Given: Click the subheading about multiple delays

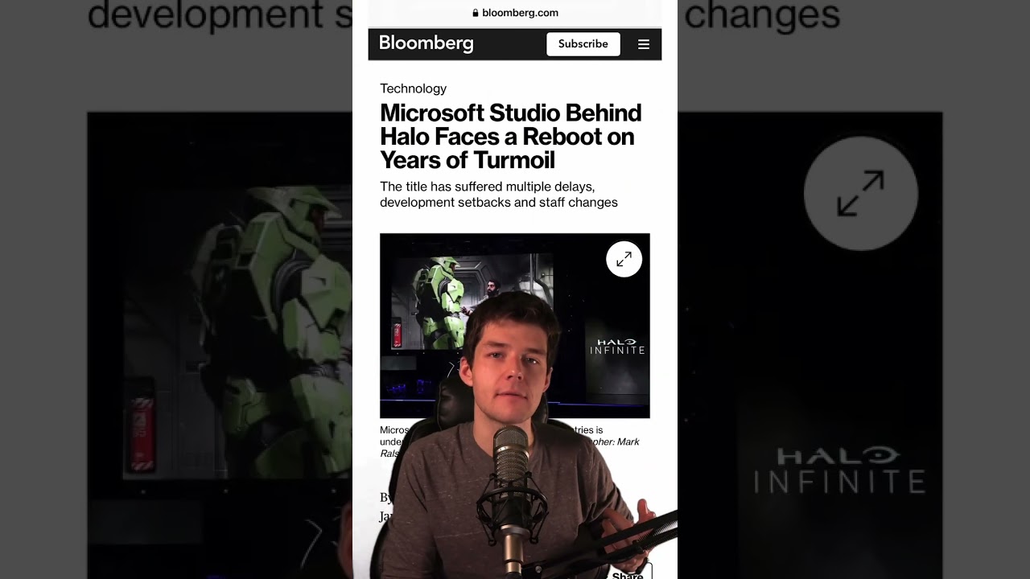Looking at the screenshot, I should 499,195.
